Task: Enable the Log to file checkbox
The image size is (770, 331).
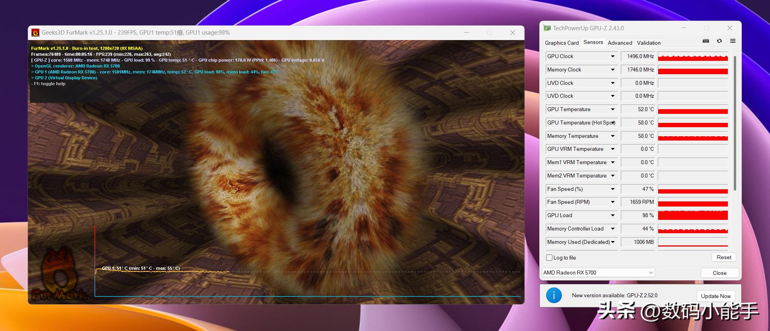Action: tap(549, 258)
